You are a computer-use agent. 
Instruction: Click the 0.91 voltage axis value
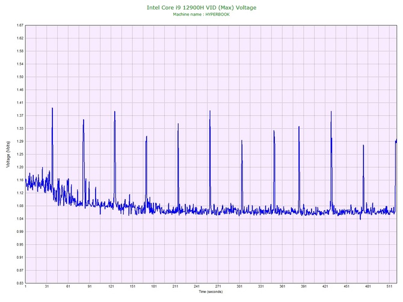(x=20, y=257)
